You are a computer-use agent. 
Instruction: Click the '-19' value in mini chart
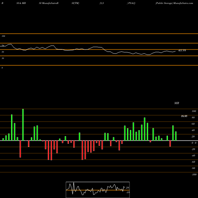coord(128,192)
